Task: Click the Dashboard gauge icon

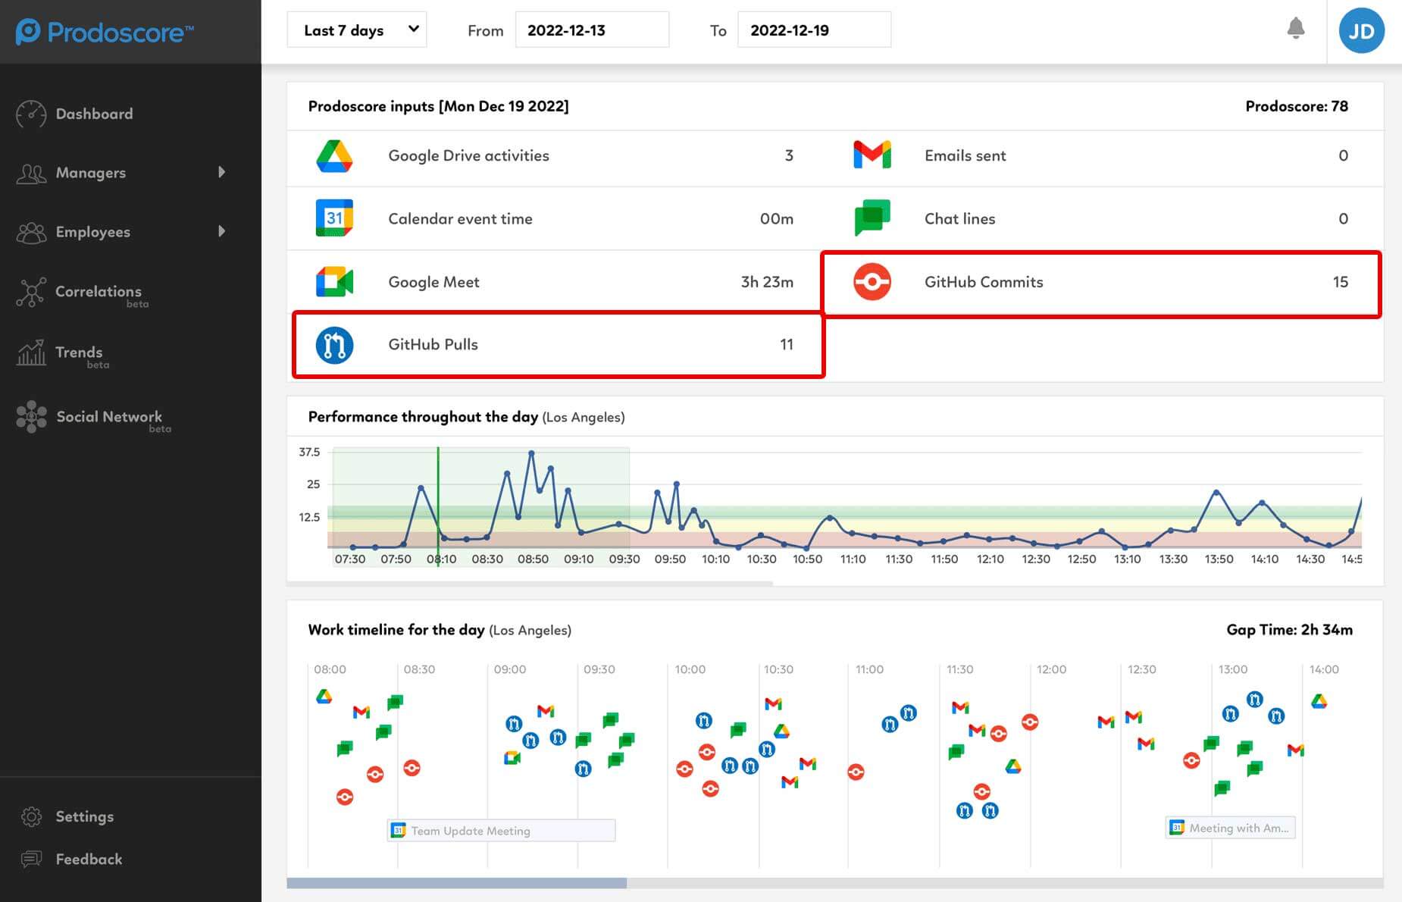Action: coord(31,114)
